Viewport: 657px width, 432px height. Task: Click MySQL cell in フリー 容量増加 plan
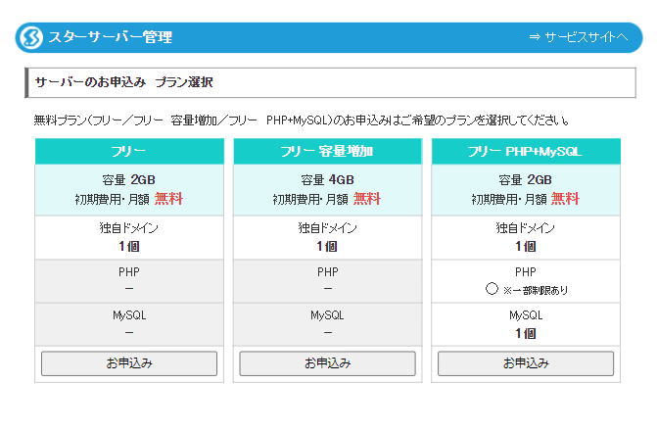tap(327, 324)
